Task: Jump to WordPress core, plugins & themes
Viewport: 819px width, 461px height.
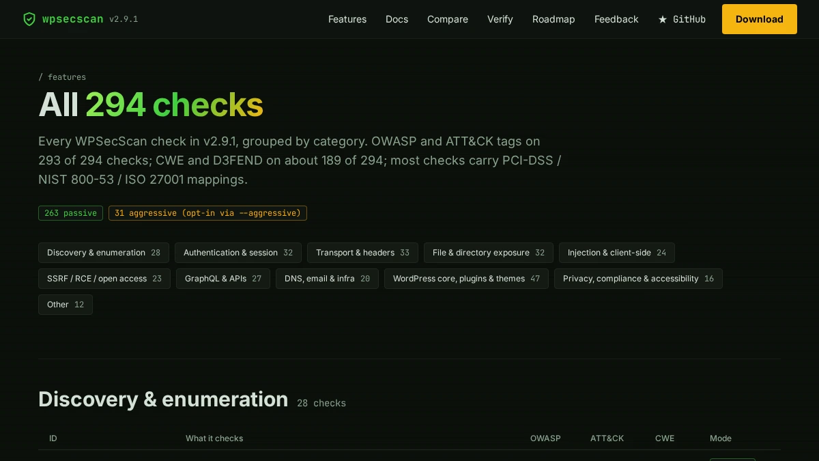Action: pos(466,279)
